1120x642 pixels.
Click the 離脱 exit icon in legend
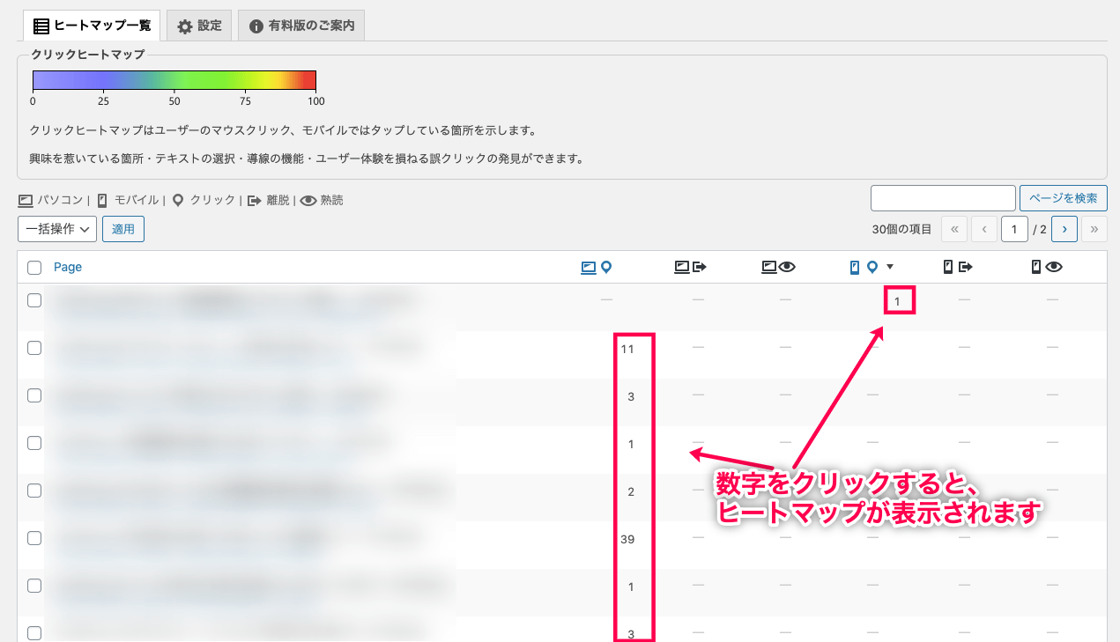pos(254,201)
